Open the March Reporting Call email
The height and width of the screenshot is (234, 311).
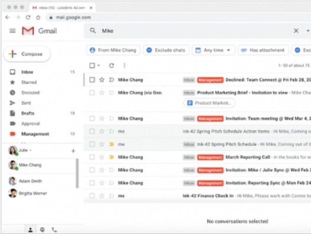(197, 157)
